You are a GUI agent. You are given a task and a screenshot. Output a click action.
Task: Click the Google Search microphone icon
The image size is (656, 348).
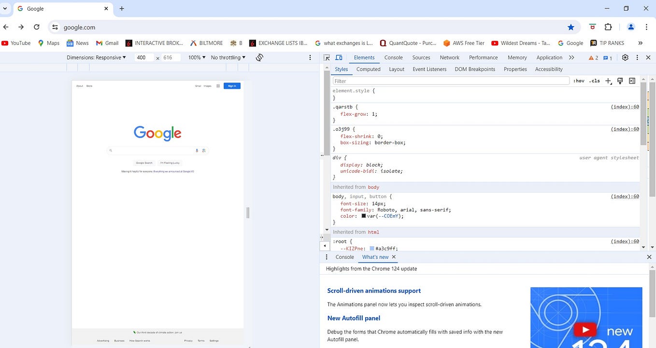(x=197, y=150)
